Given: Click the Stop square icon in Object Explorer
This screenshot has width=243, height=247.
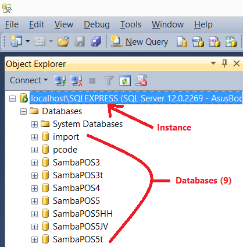Looking at the screenshot, I should pos(92,81).
